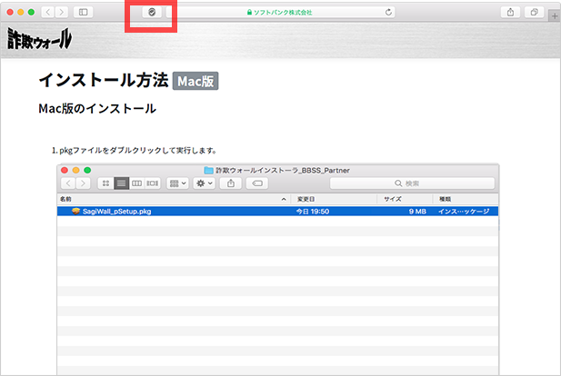Click the 詐欺ウォール logo
The width and height of the screenshot is (561, 376).
pos(40,39)
